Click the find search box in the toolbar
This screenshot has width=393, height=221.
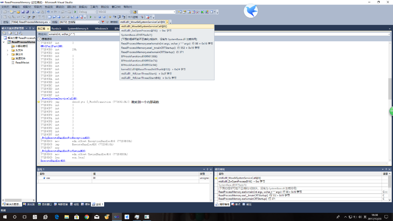coord(156,12)
